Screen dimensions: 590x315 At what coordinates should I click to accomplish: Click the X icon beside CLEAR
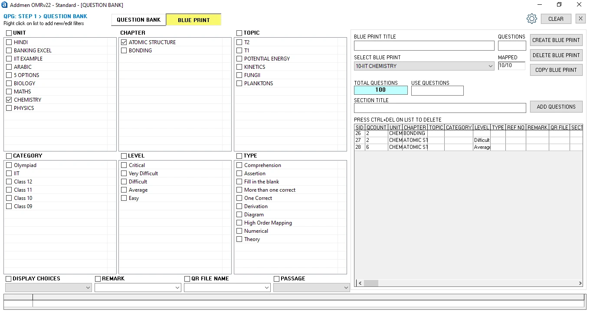(580, 19)
